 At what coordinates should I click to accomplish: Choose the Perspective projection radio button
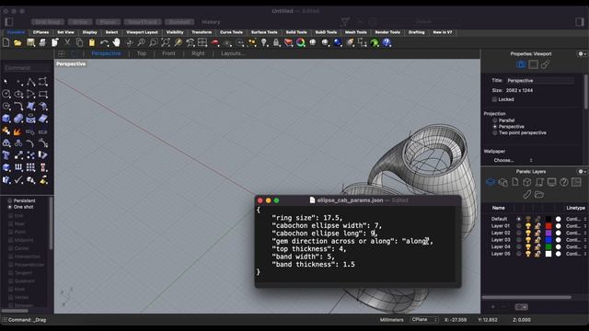[x=495, y=127]
